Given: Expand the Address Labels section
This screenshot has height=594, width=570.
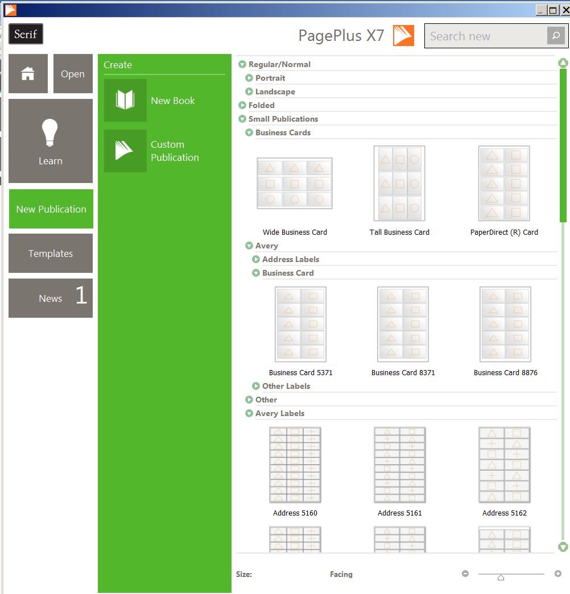Looking at the screenshot, I should tap(256, 260).
